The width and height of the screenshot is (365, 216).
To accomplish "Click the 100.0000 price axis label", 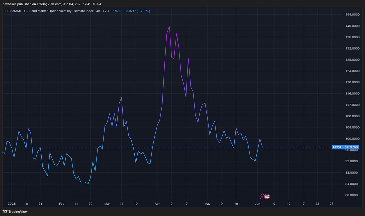I will tap(352, 139).
